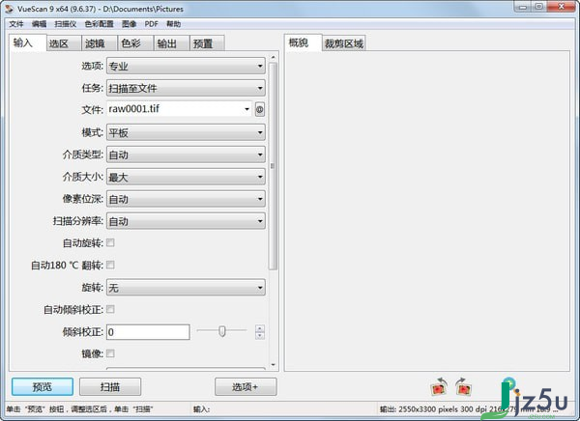Viewport: 580px width, 421px height.
Task: Click the VueScan app icon in title bar
Action: pos(10,8)
